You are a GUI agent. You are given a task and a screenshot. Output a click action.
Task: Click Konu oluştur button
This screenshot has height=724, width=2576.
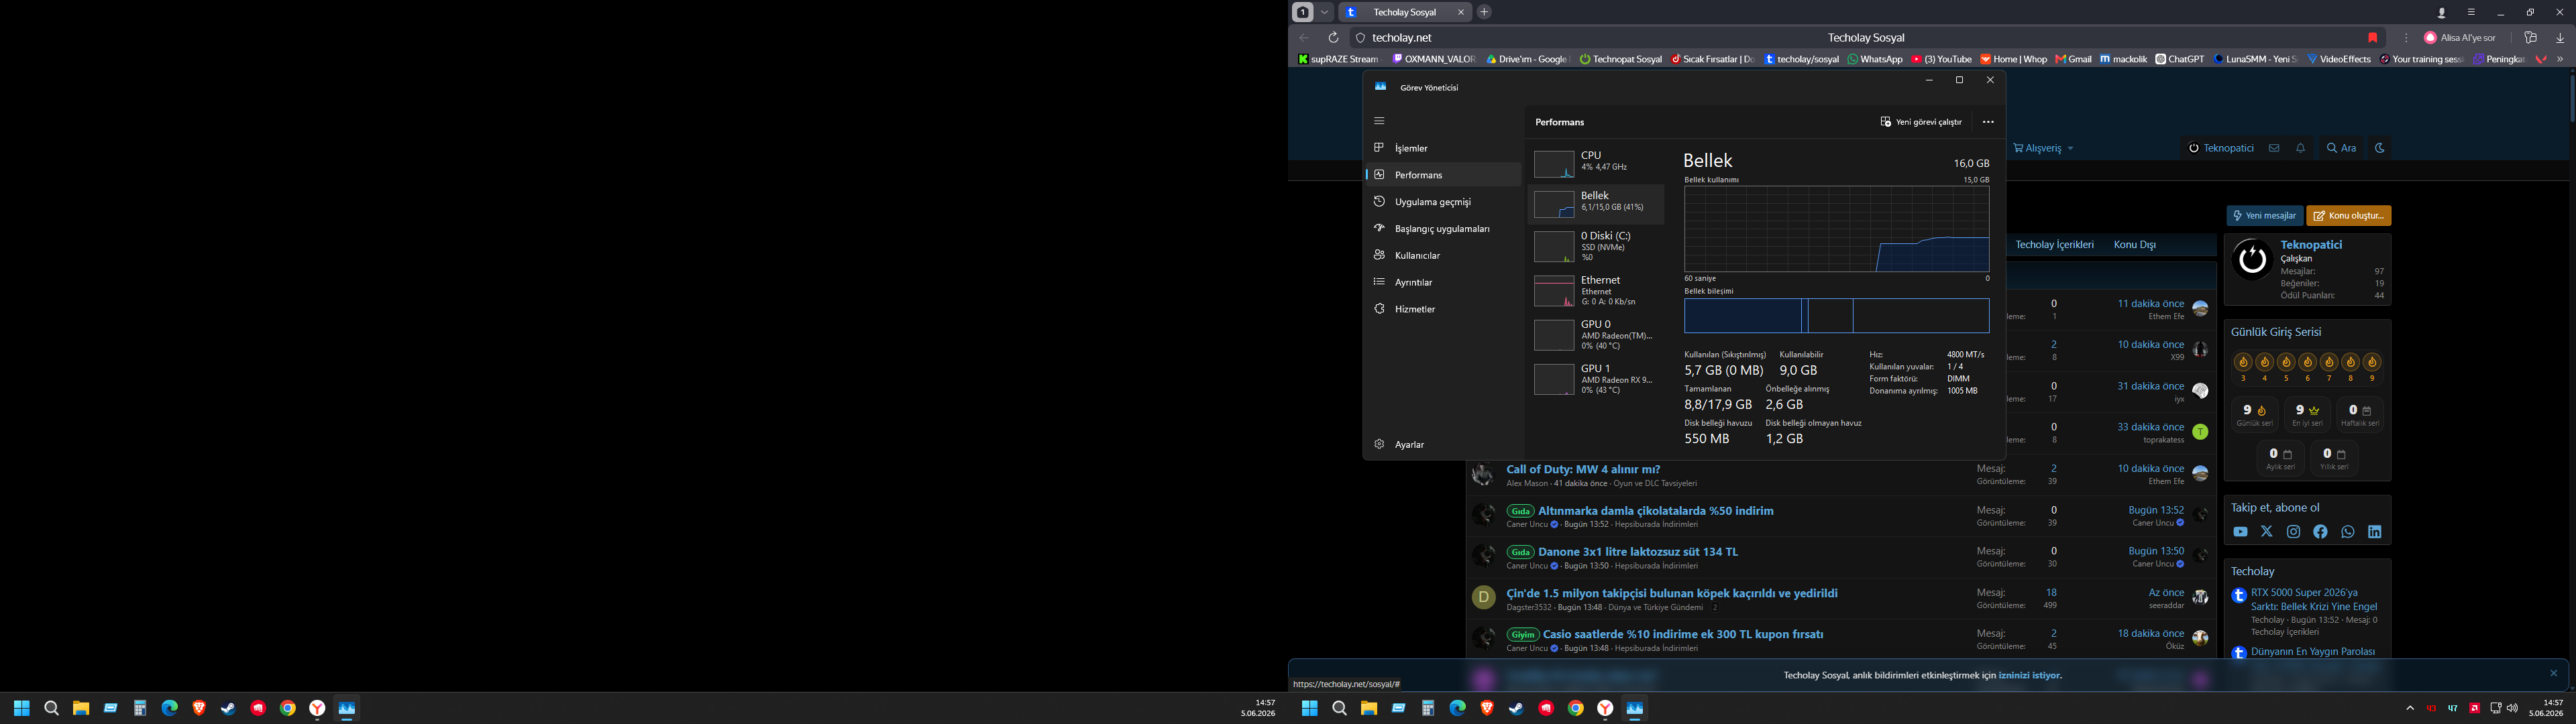point(2349,216)
